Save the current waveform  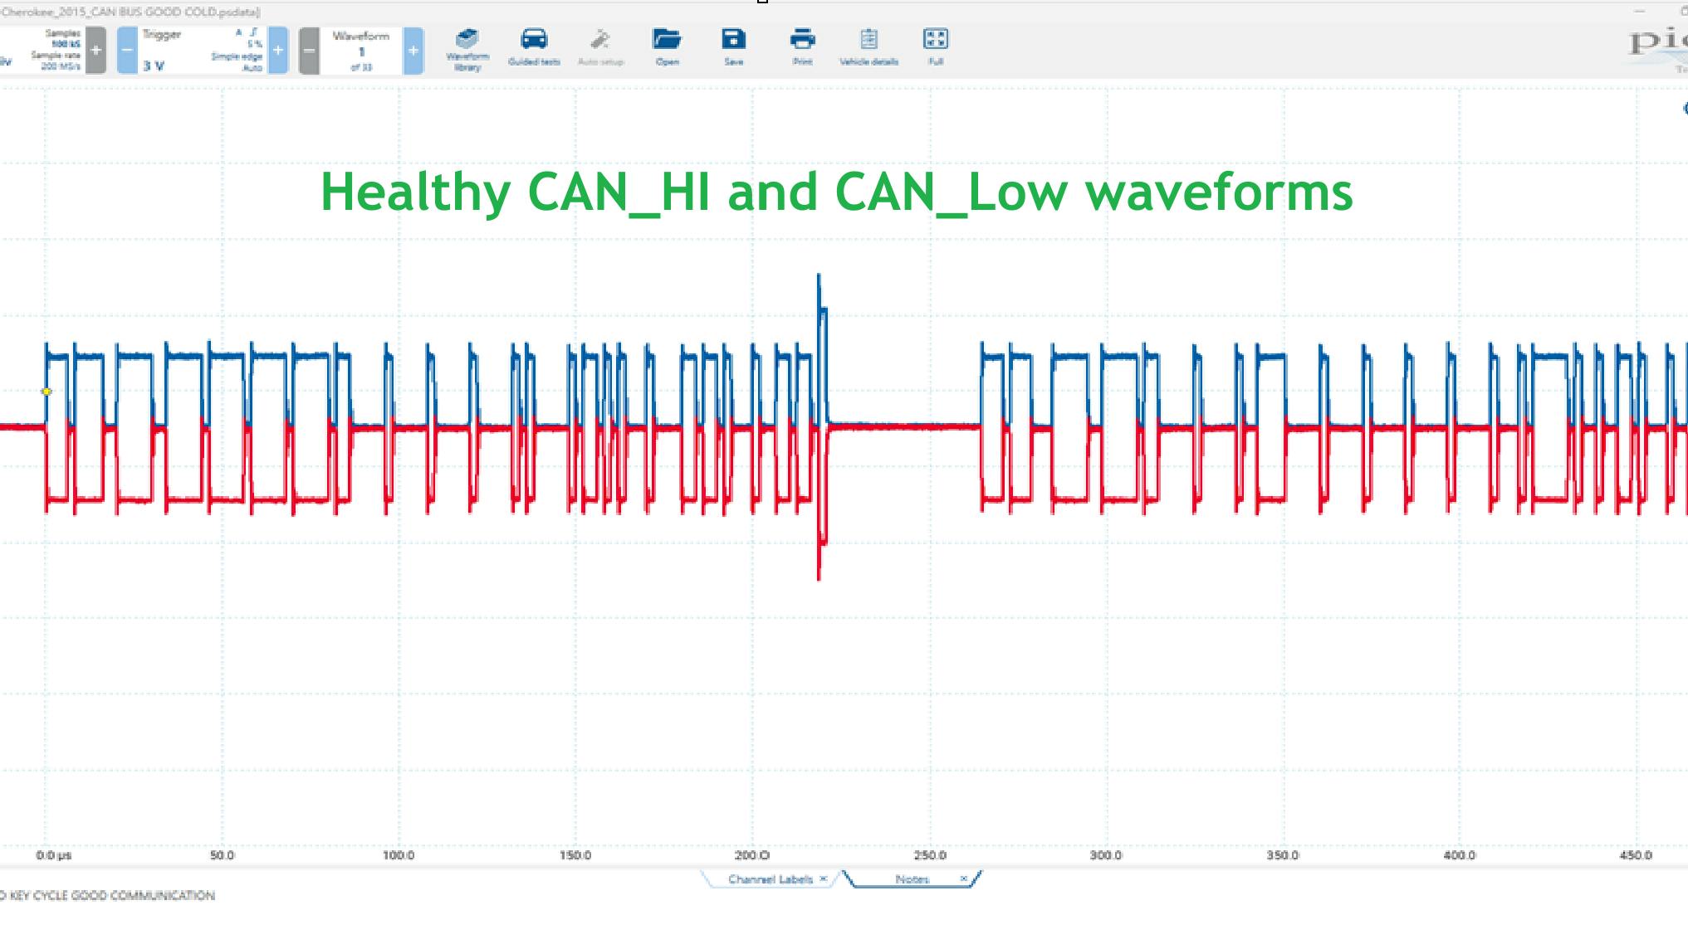[x=733, y=46]
